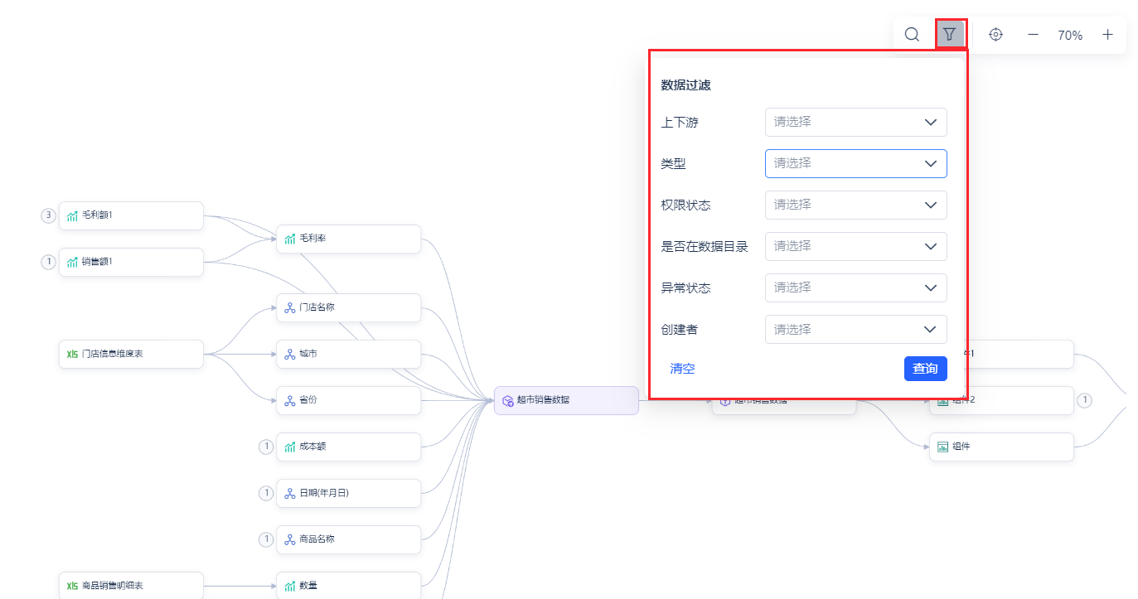
Task: Click the dimension icon on the 省份 node
Action: (290, 400)
